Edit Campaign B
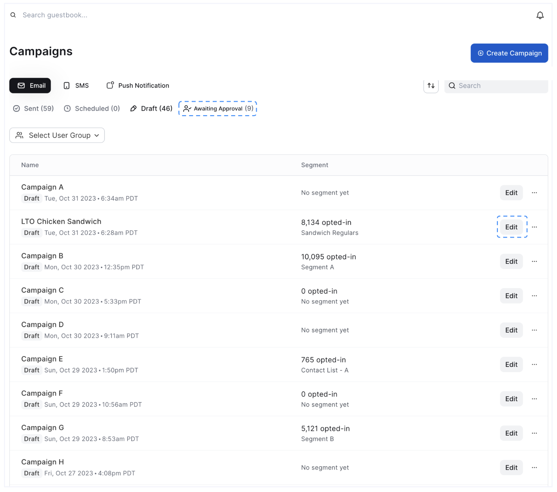Image resolution: width=557 pixels, height=492 pixels. (511, 262)
